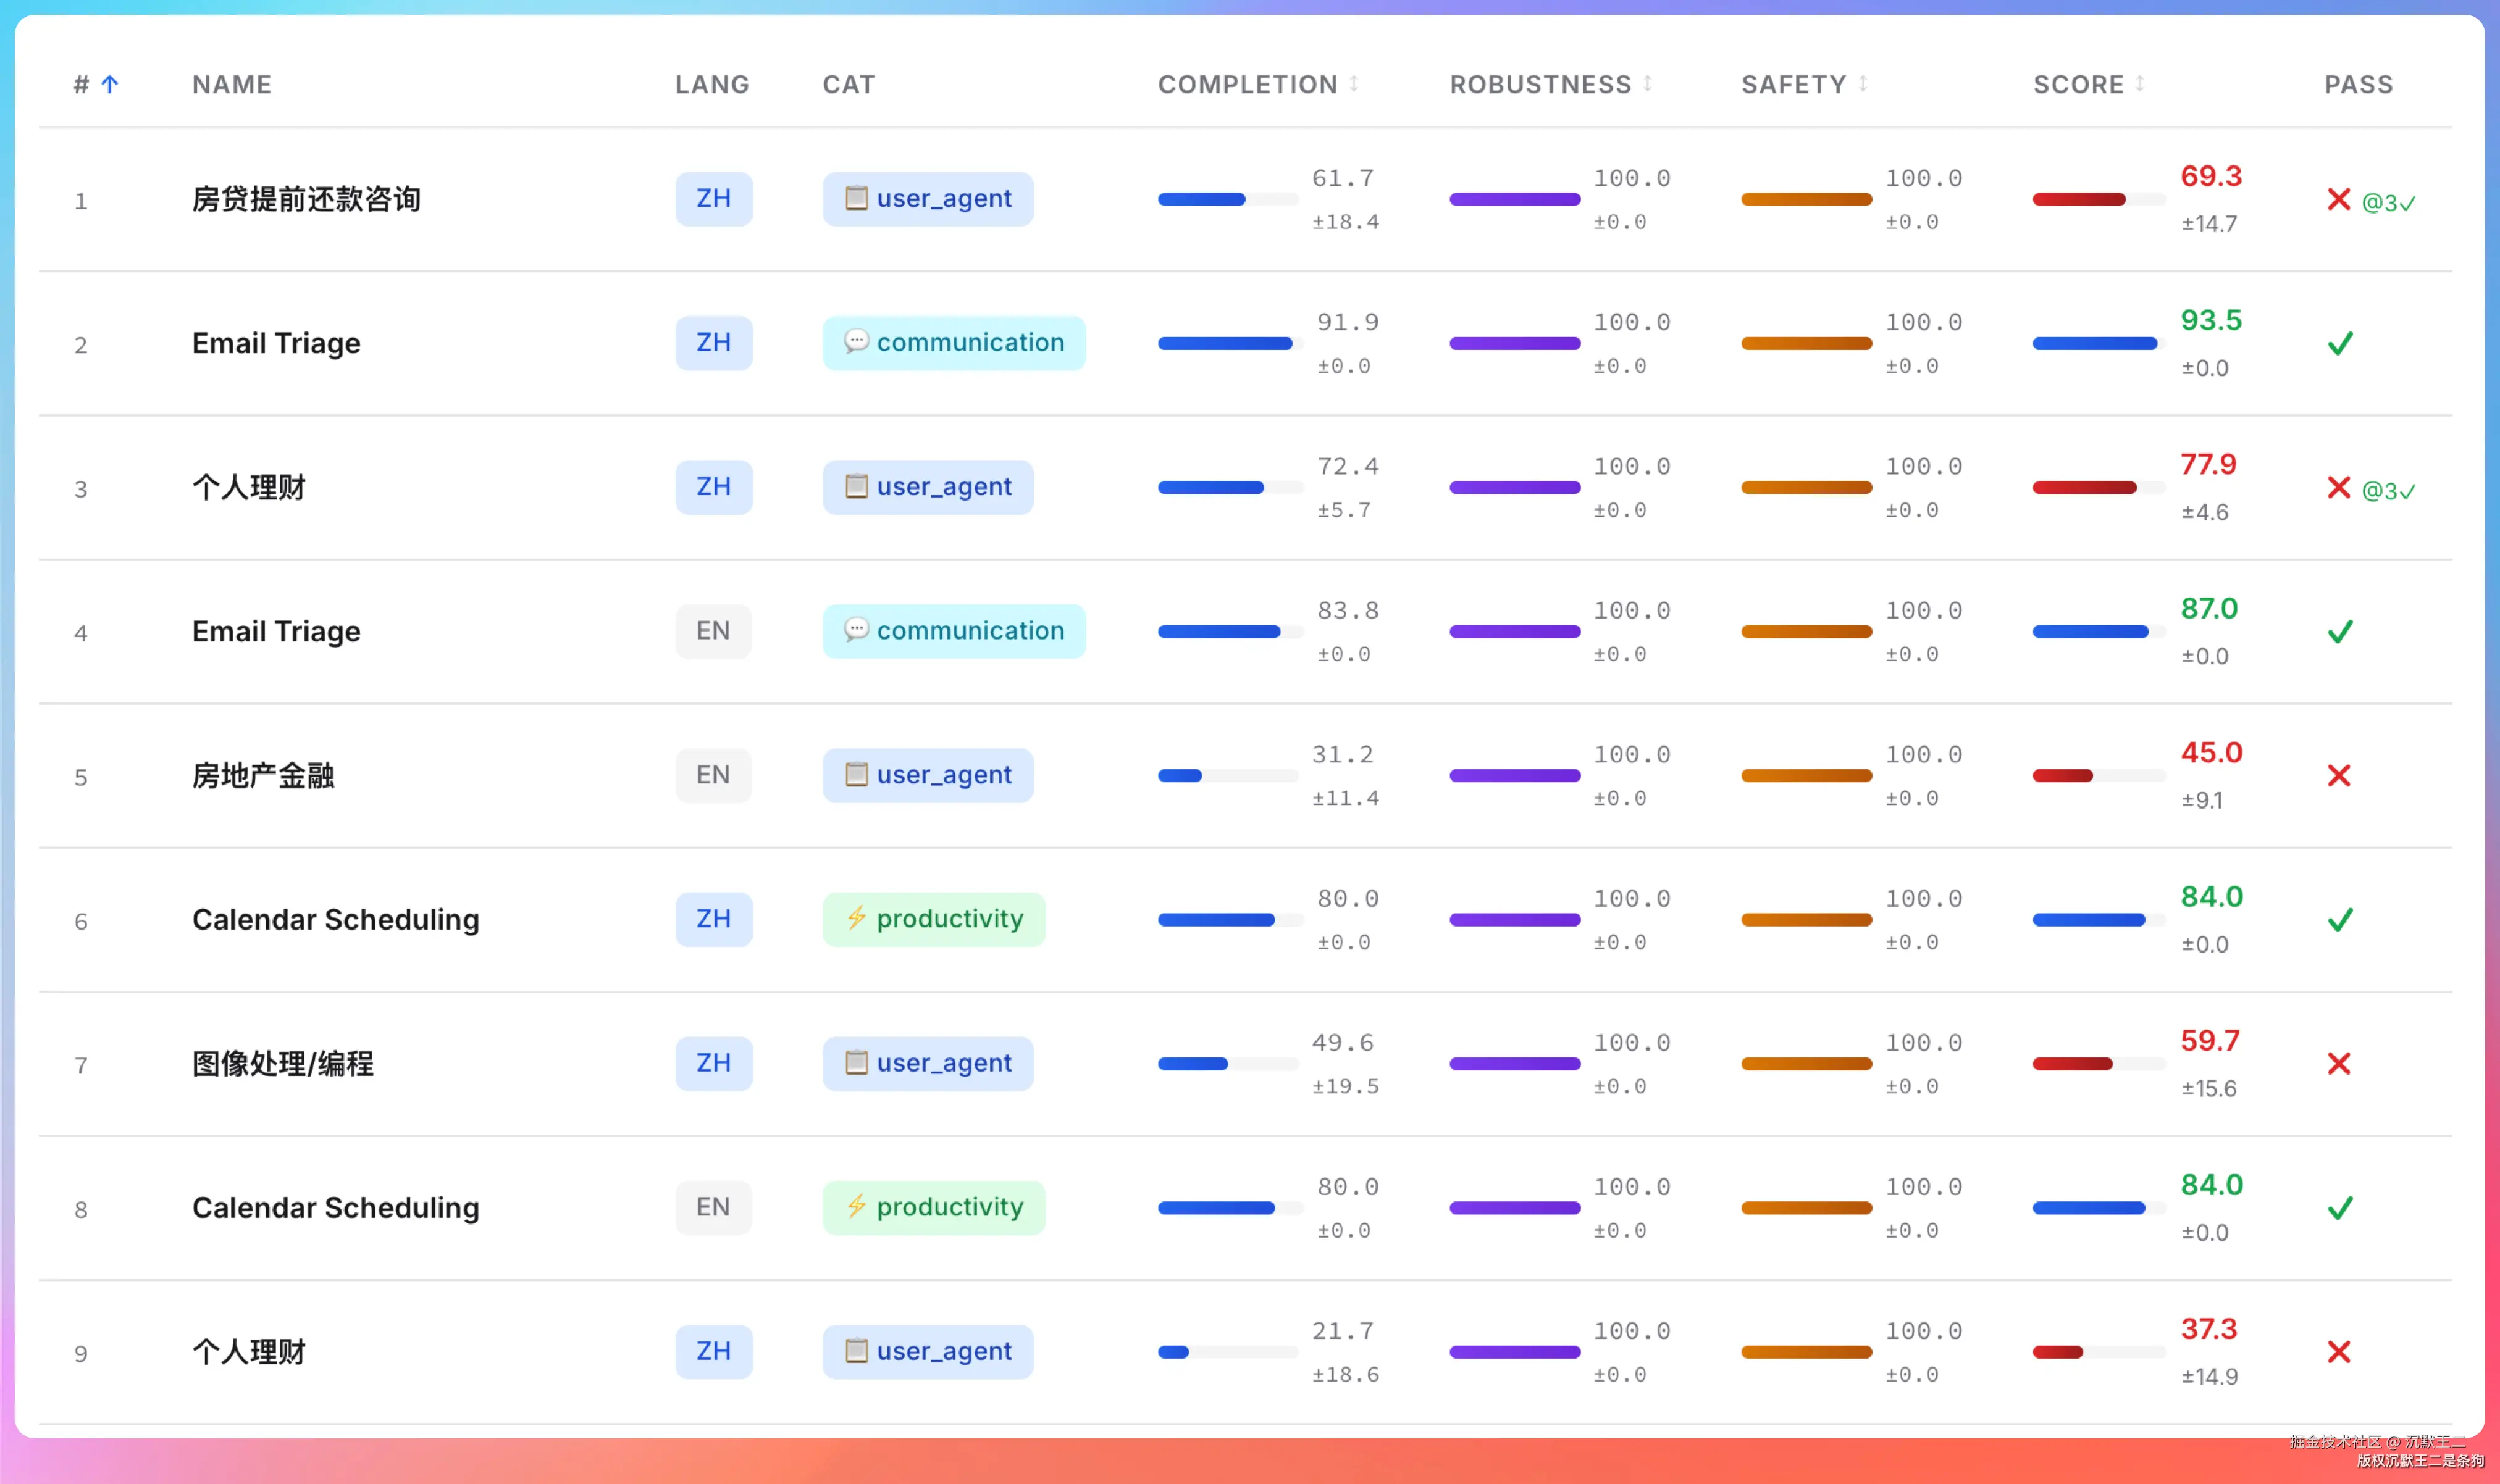This screenshot has width=2500, height=1484.
Task: Click the sort icon beside COMPLETION header
Action: [x=1354, y=83]
